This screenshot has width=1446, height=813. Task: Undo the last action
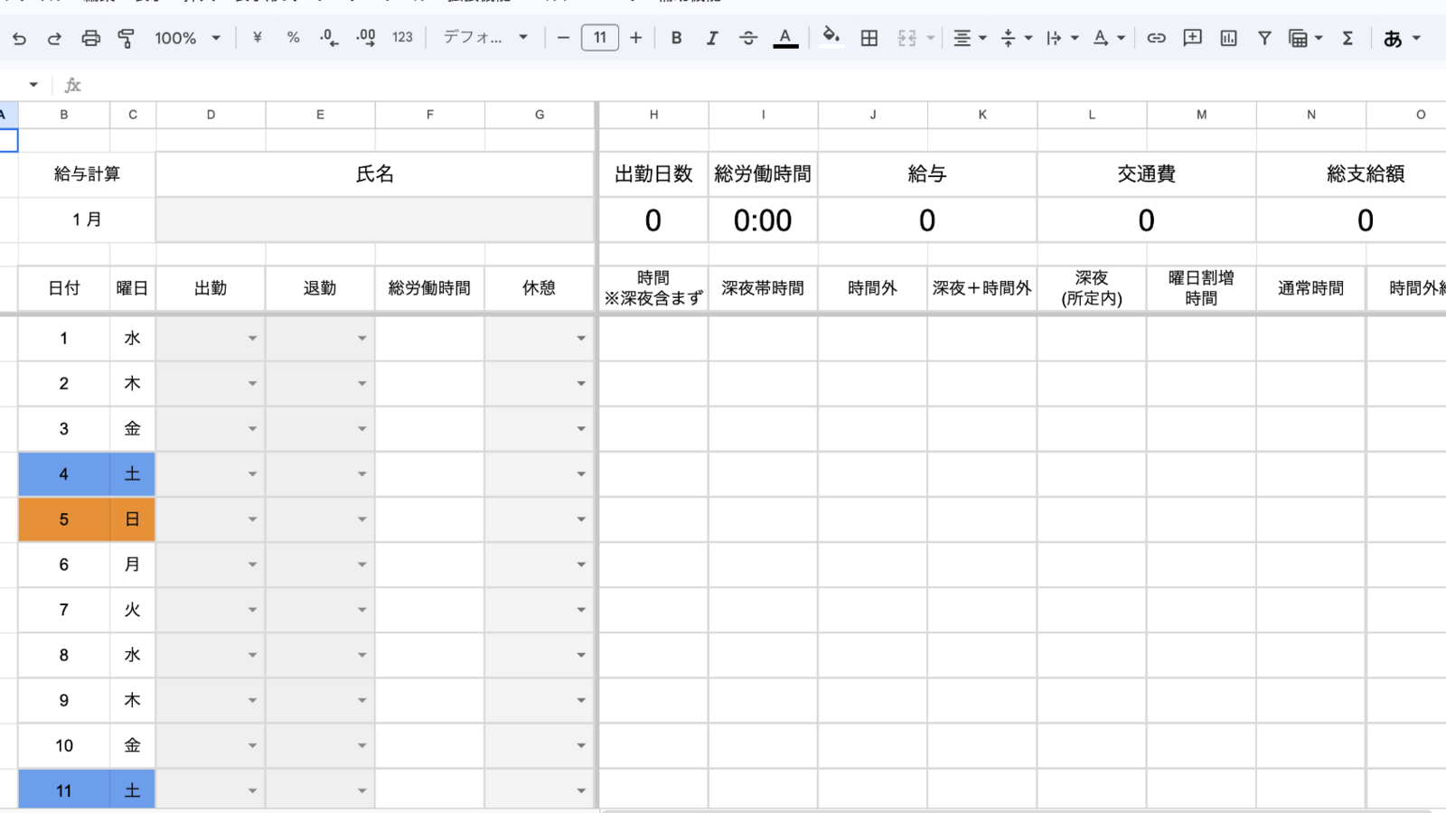point(19,38)
